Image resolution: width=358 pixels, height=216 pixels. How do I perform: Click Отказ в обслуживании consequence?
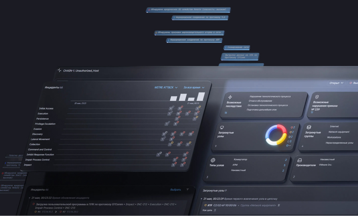click(x=260, y=101)
